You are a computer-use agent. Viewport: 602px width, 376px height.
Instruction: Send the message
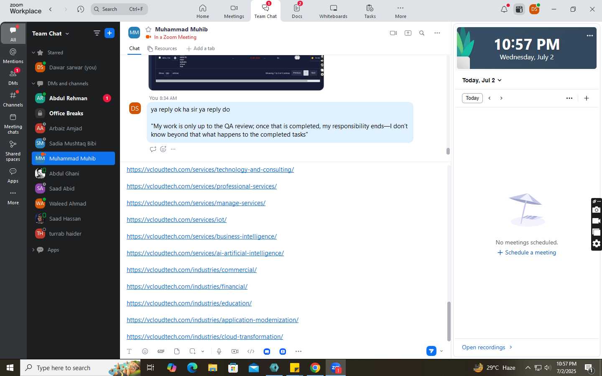click(x=431, y=351)
